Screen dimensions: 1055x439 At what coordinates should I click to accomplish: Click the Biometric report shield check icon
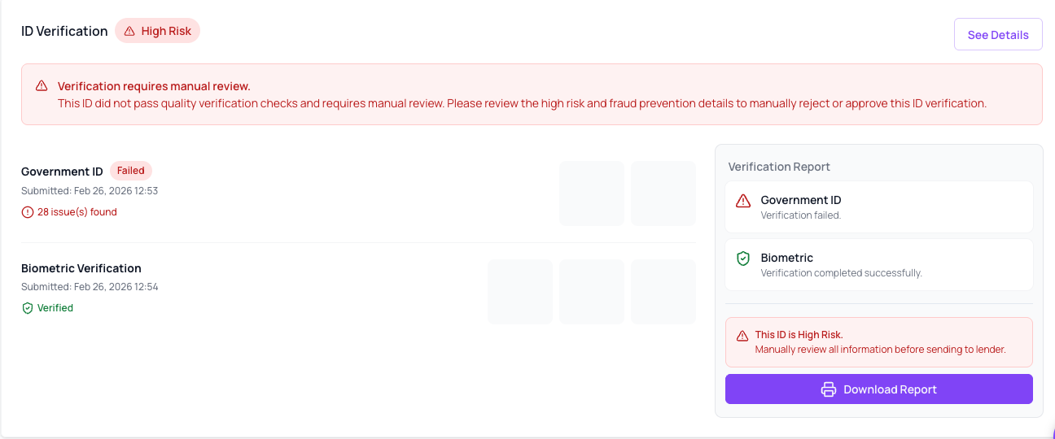pyautogui.click(x=743, y=259)
